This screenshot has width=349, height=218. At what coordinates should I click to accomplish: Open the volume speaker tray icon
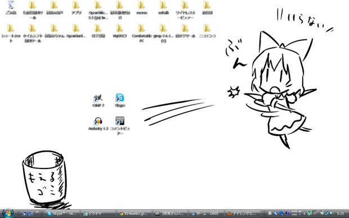point(332,213)
